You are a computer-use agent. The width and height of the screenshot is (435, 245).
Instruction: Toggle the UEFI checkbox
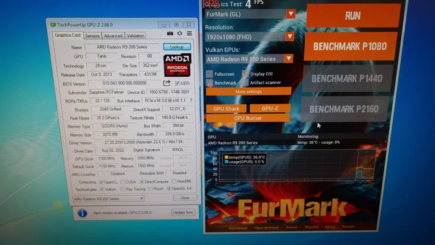(177, 83)
